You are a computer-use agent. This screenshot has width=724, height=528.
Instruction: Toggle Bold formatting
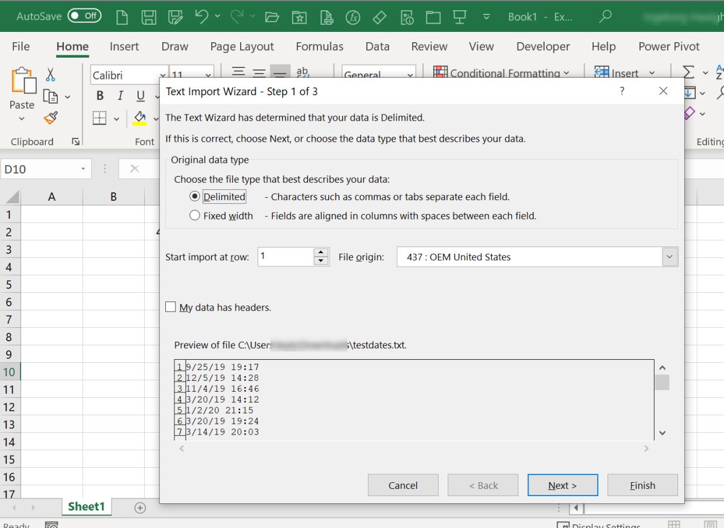pyautogui.click(x=100, y=96)
